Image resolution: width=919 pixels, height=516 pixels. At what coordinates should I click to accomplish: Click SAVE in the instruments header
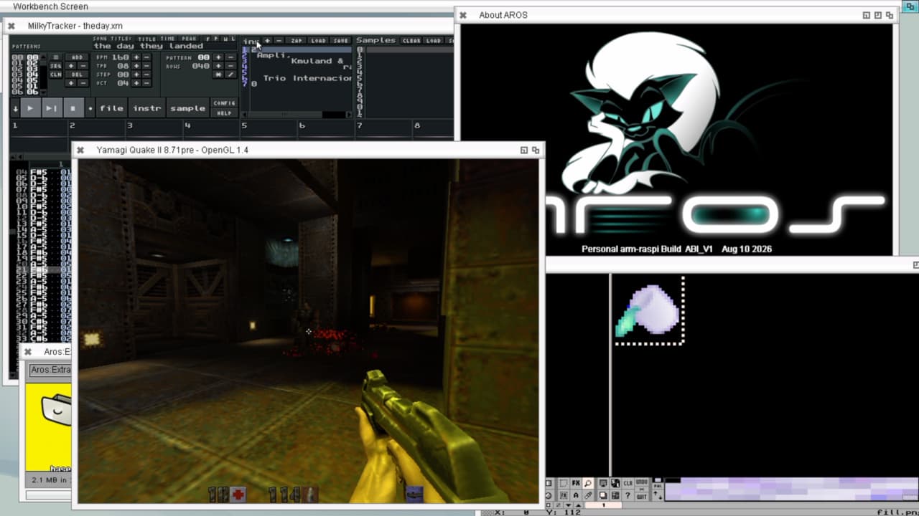click(x=340, y=41)
